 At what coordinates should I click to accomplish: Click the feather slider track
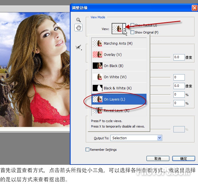point(160,86)
